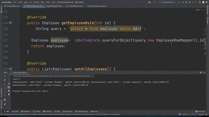Open the UTF-8 encoding selector
This screenshot has height=117, width=209.
point(194,114)
